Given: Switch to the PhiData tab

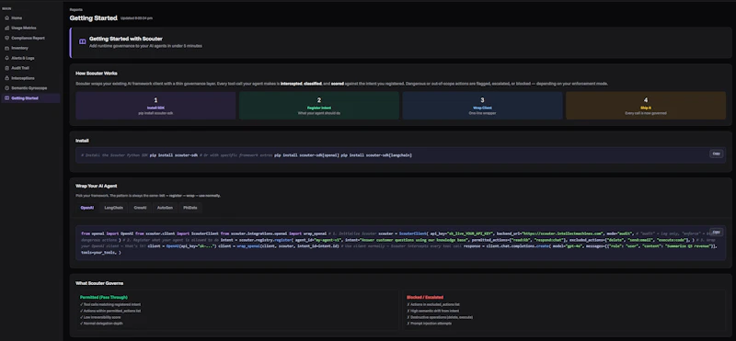Looking at the screenshot, I should (190, 208).
